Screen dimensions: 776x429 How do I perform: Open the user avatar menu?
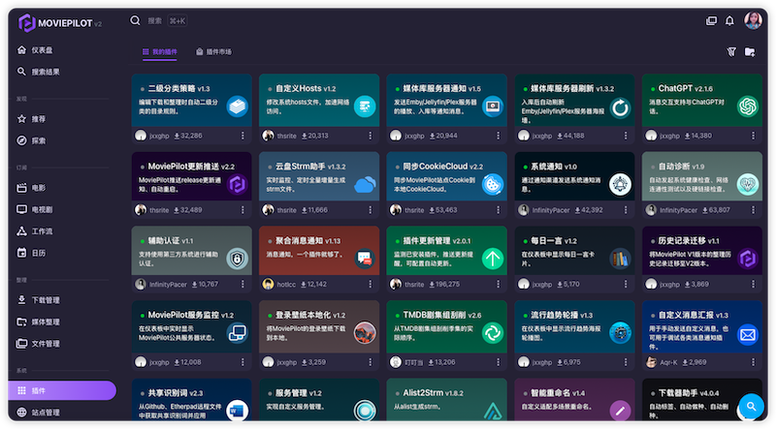[x=753, y=20]
